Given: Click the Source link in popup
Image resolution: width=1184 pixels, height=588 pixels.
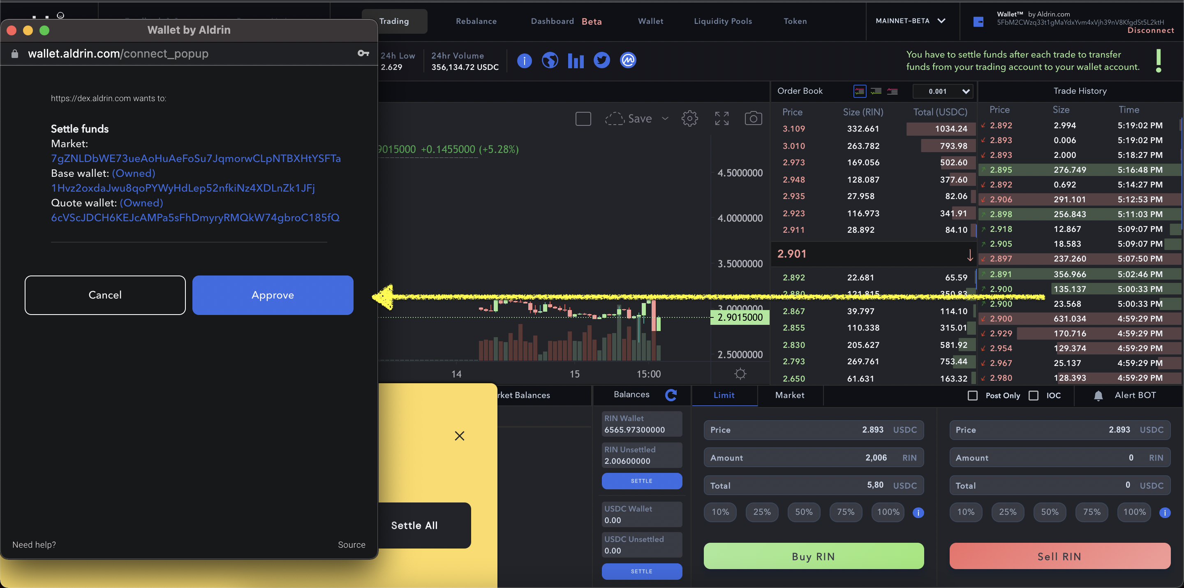Looking at the screenshot, I should point(351,545).
